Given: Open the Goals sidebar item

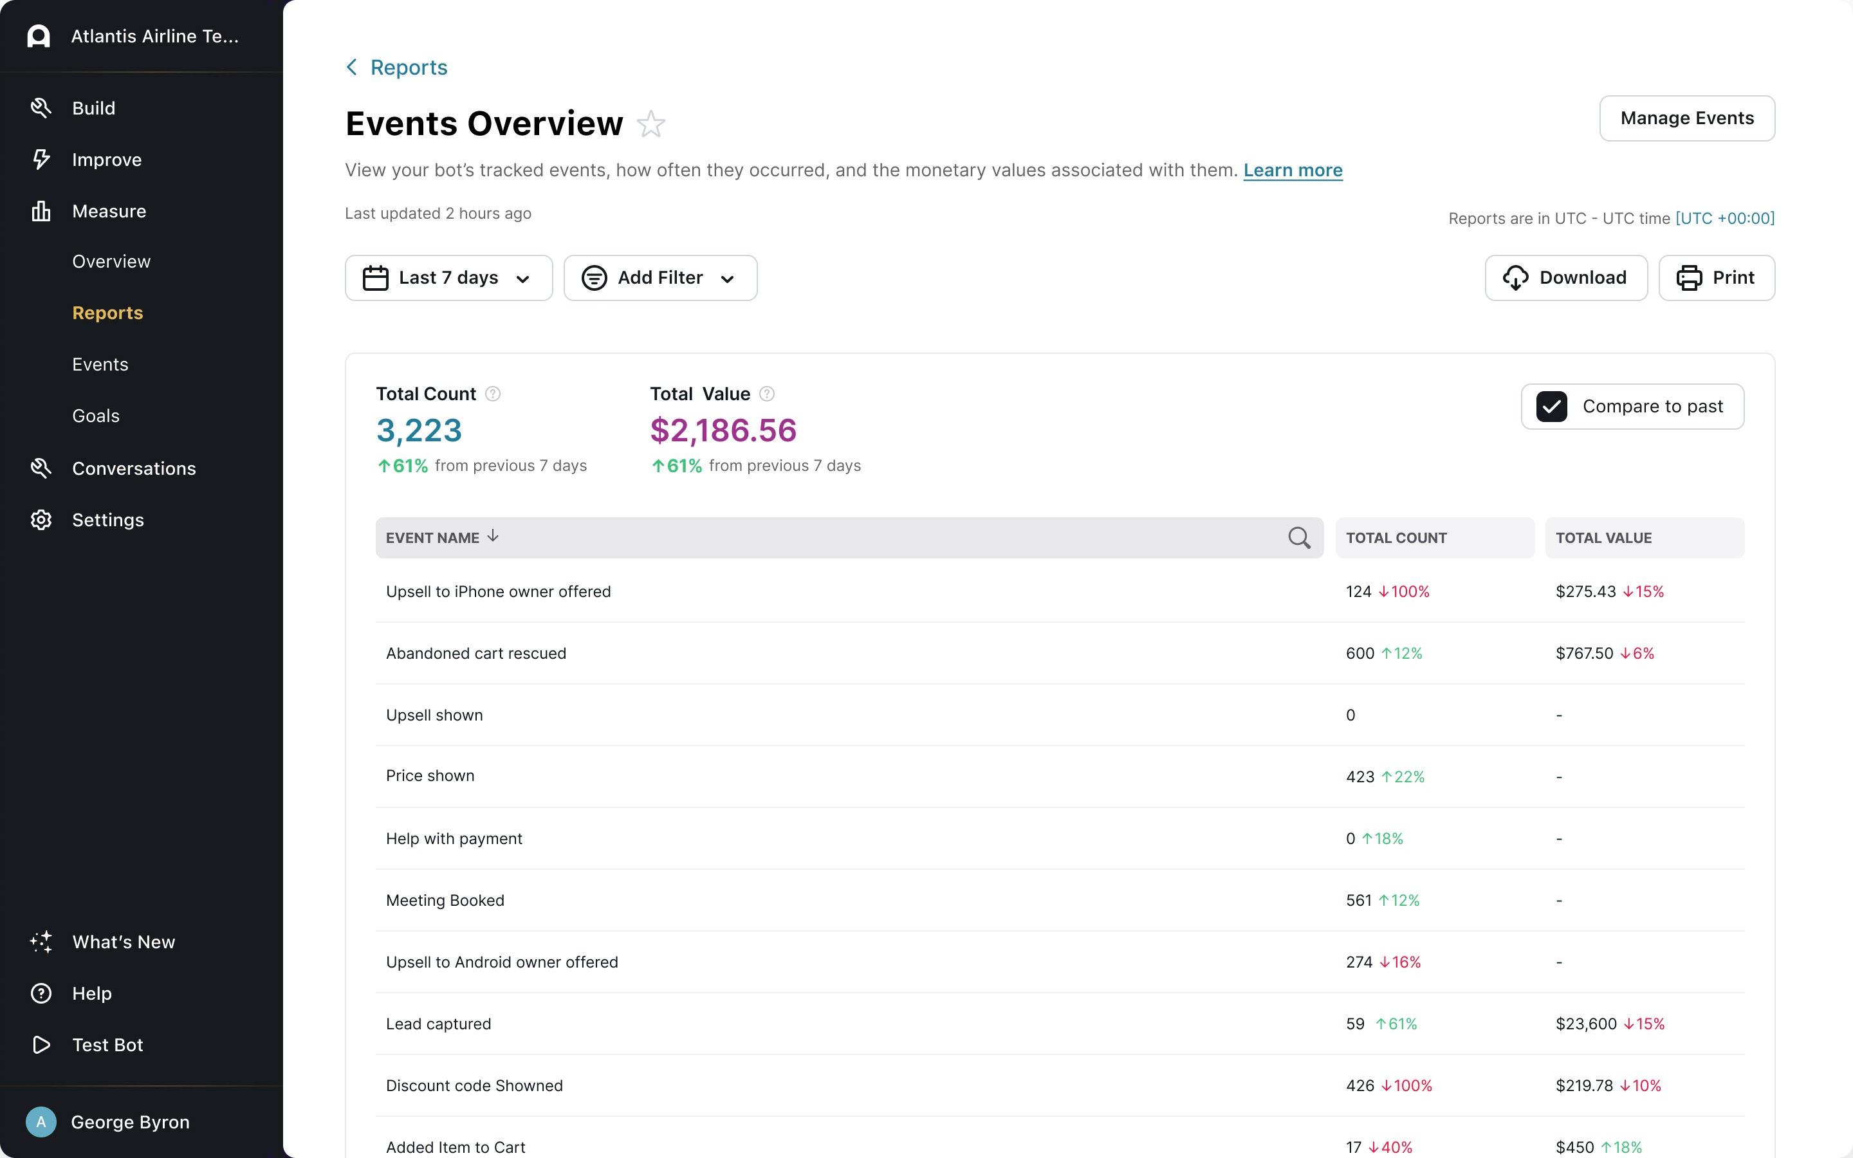Looking at the screenshot, I should pos(96,416).
